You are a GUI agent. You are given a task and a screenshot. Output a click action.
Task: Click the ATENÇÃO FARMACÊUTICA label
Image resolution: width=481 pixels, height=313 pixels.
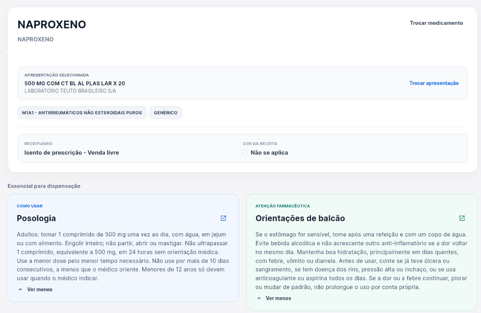click(x=282, y=206)
